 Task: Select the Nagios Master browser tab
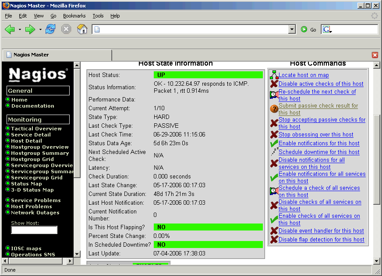pos(57,55)
